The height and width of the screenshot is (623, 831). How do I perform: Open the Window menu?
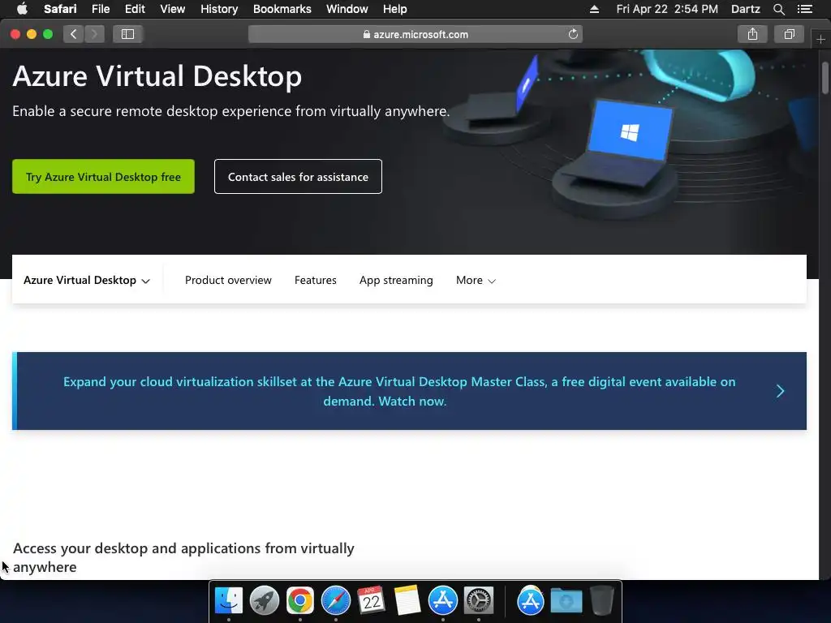(347, 9)
